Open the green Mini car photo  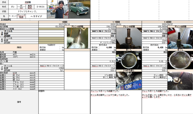tap(79, 9)
